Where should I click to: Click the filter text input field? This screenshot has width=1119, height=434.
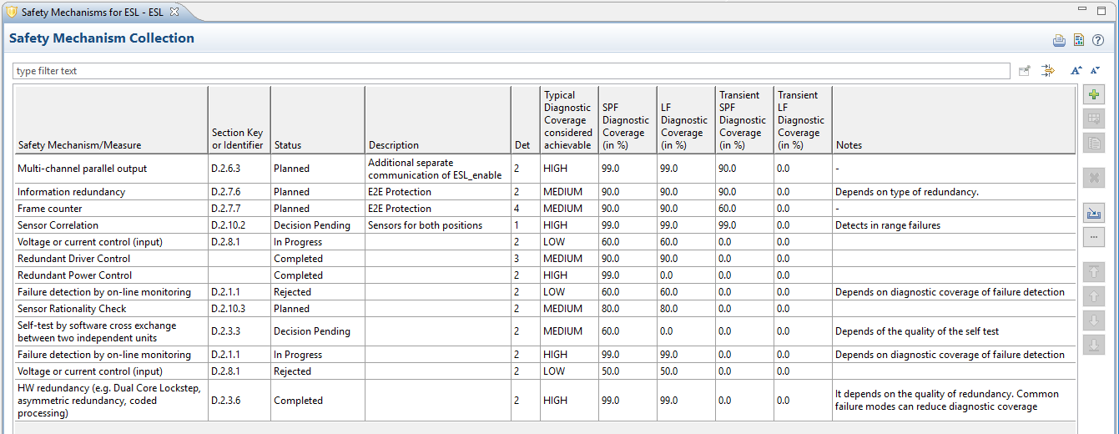click(x=509, y=72)
